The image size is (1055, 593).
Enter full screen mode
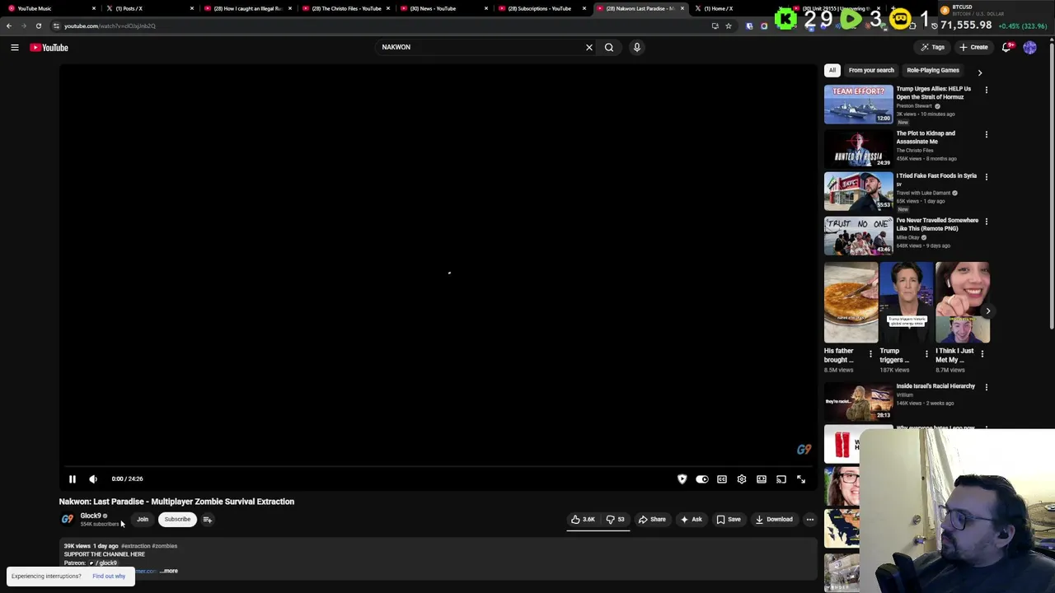801,479
